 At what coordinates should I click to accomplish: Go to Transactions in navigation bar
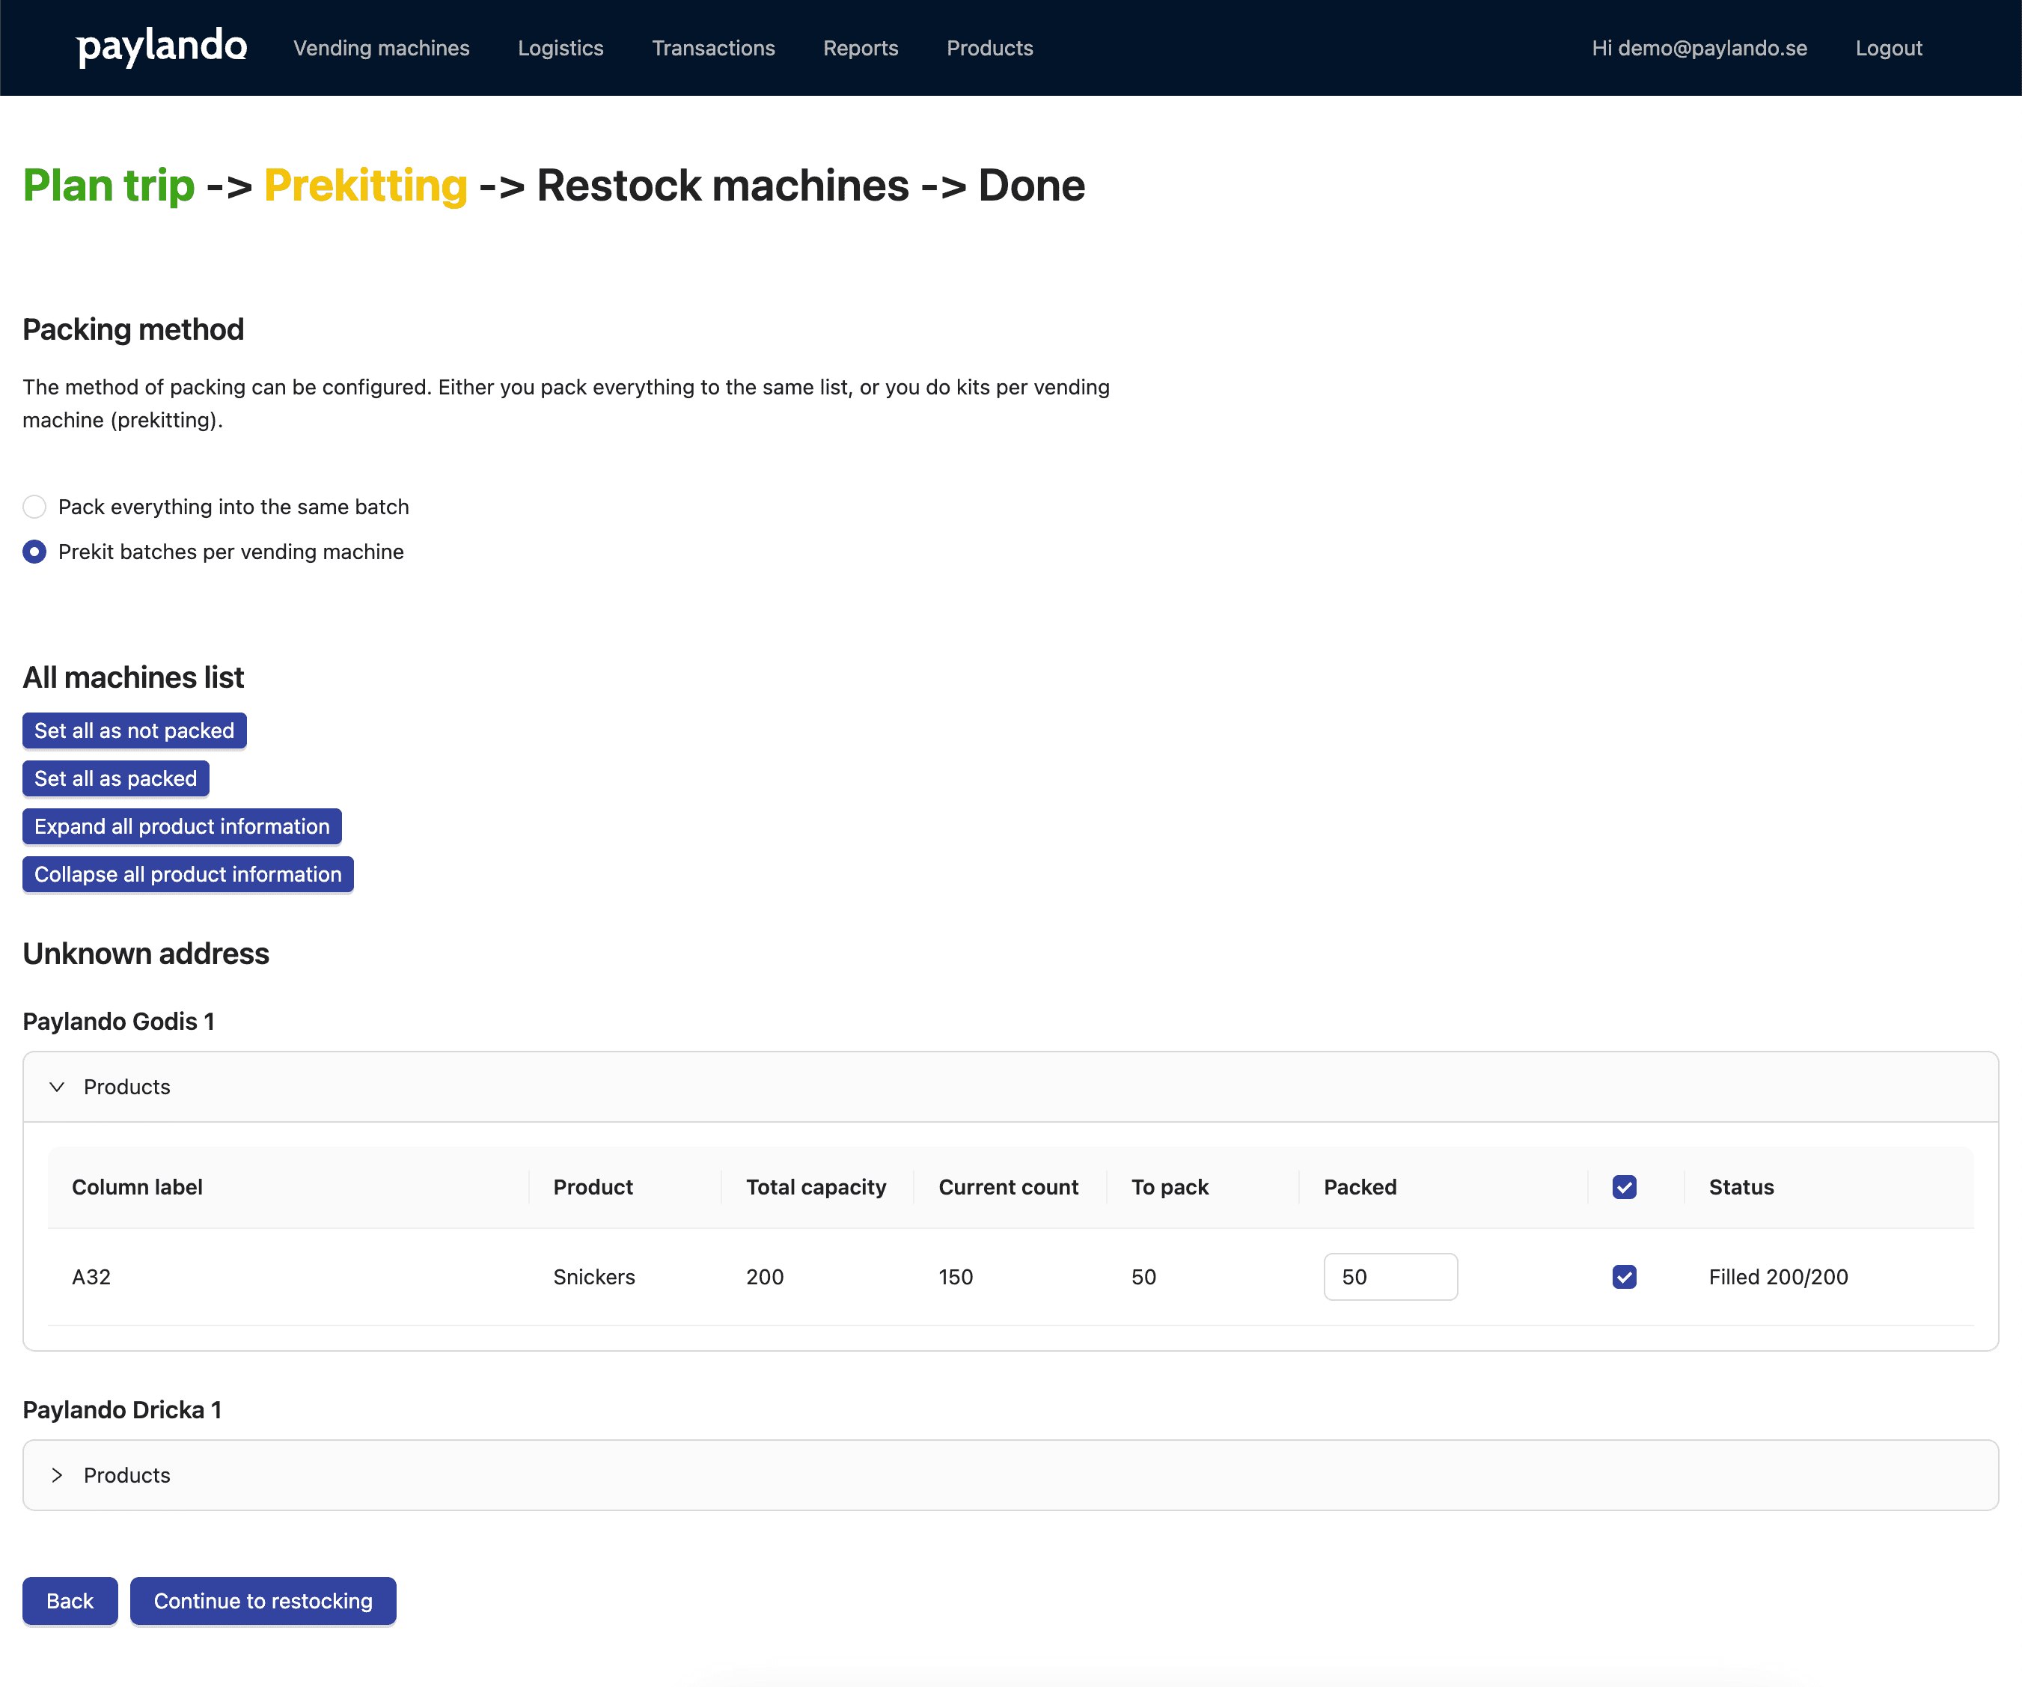[713, 48]
